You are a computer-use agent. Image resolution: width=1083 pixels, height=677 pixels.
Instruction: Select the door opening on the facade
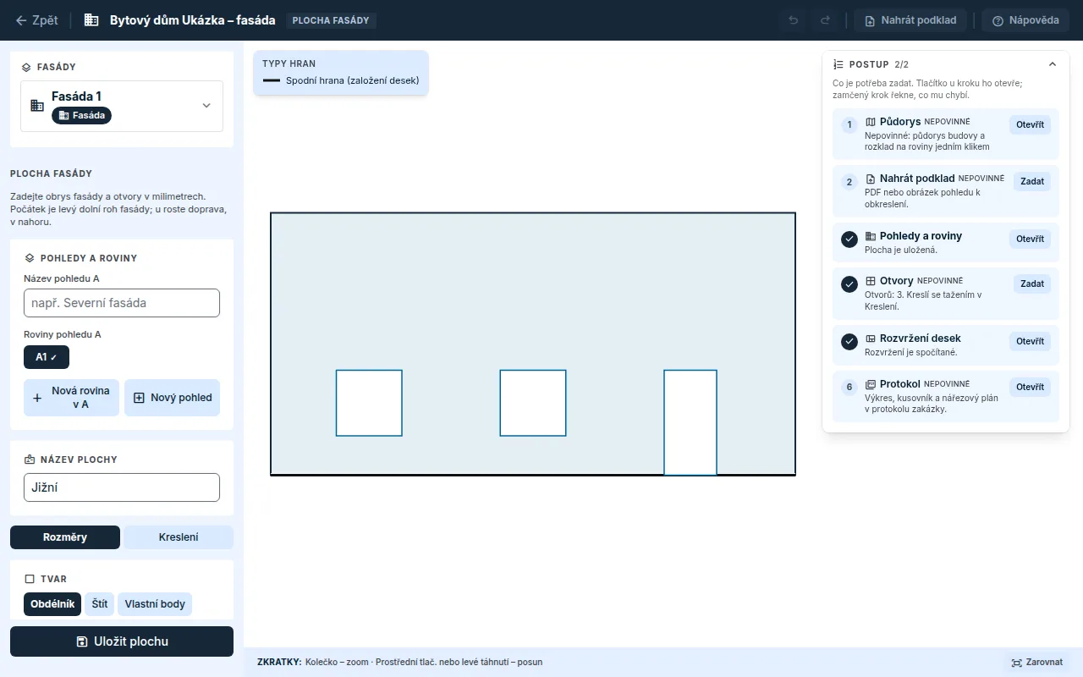[690, 422]
